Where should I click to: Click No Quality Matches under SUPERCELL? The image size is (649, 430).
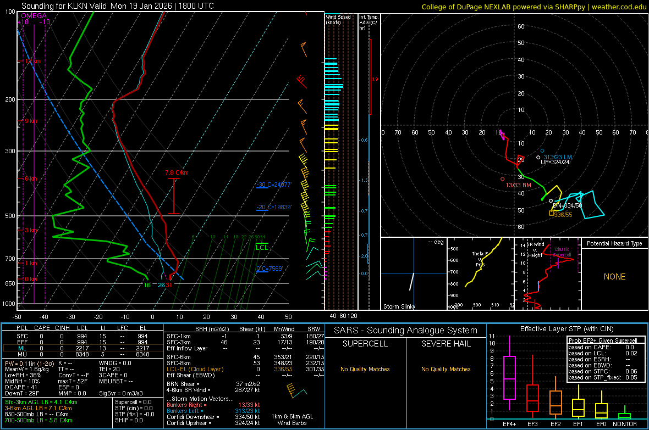(365, 369)
